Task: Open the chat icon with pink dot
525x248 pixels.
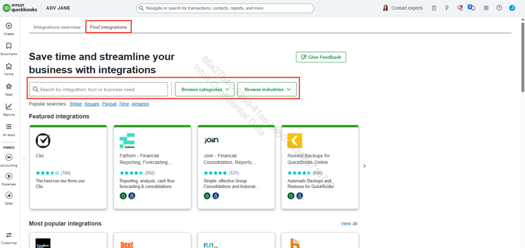Action: [460, 8]
